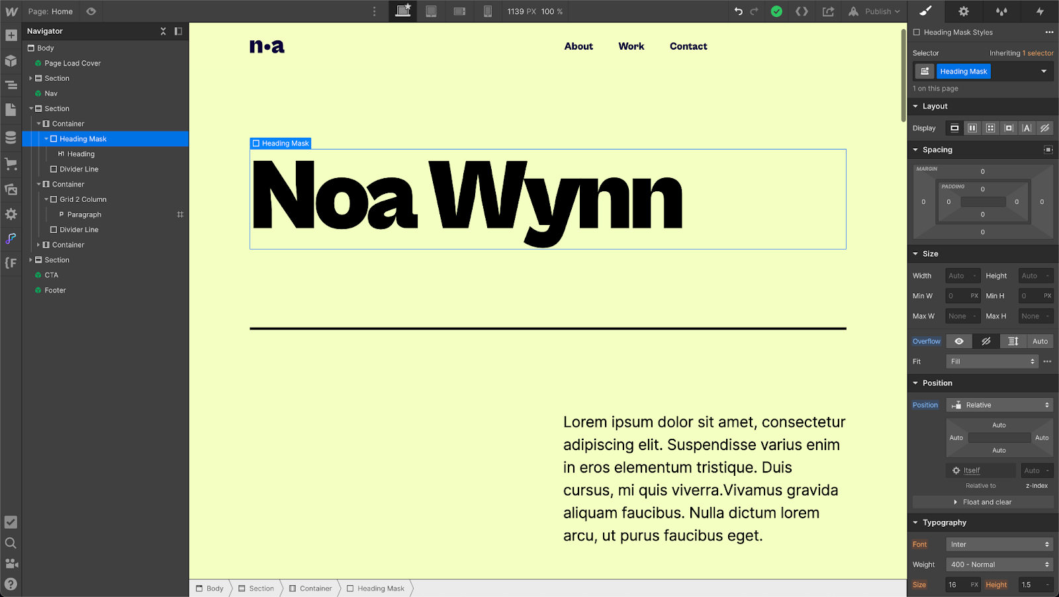Undo the last change

[739, 11]
